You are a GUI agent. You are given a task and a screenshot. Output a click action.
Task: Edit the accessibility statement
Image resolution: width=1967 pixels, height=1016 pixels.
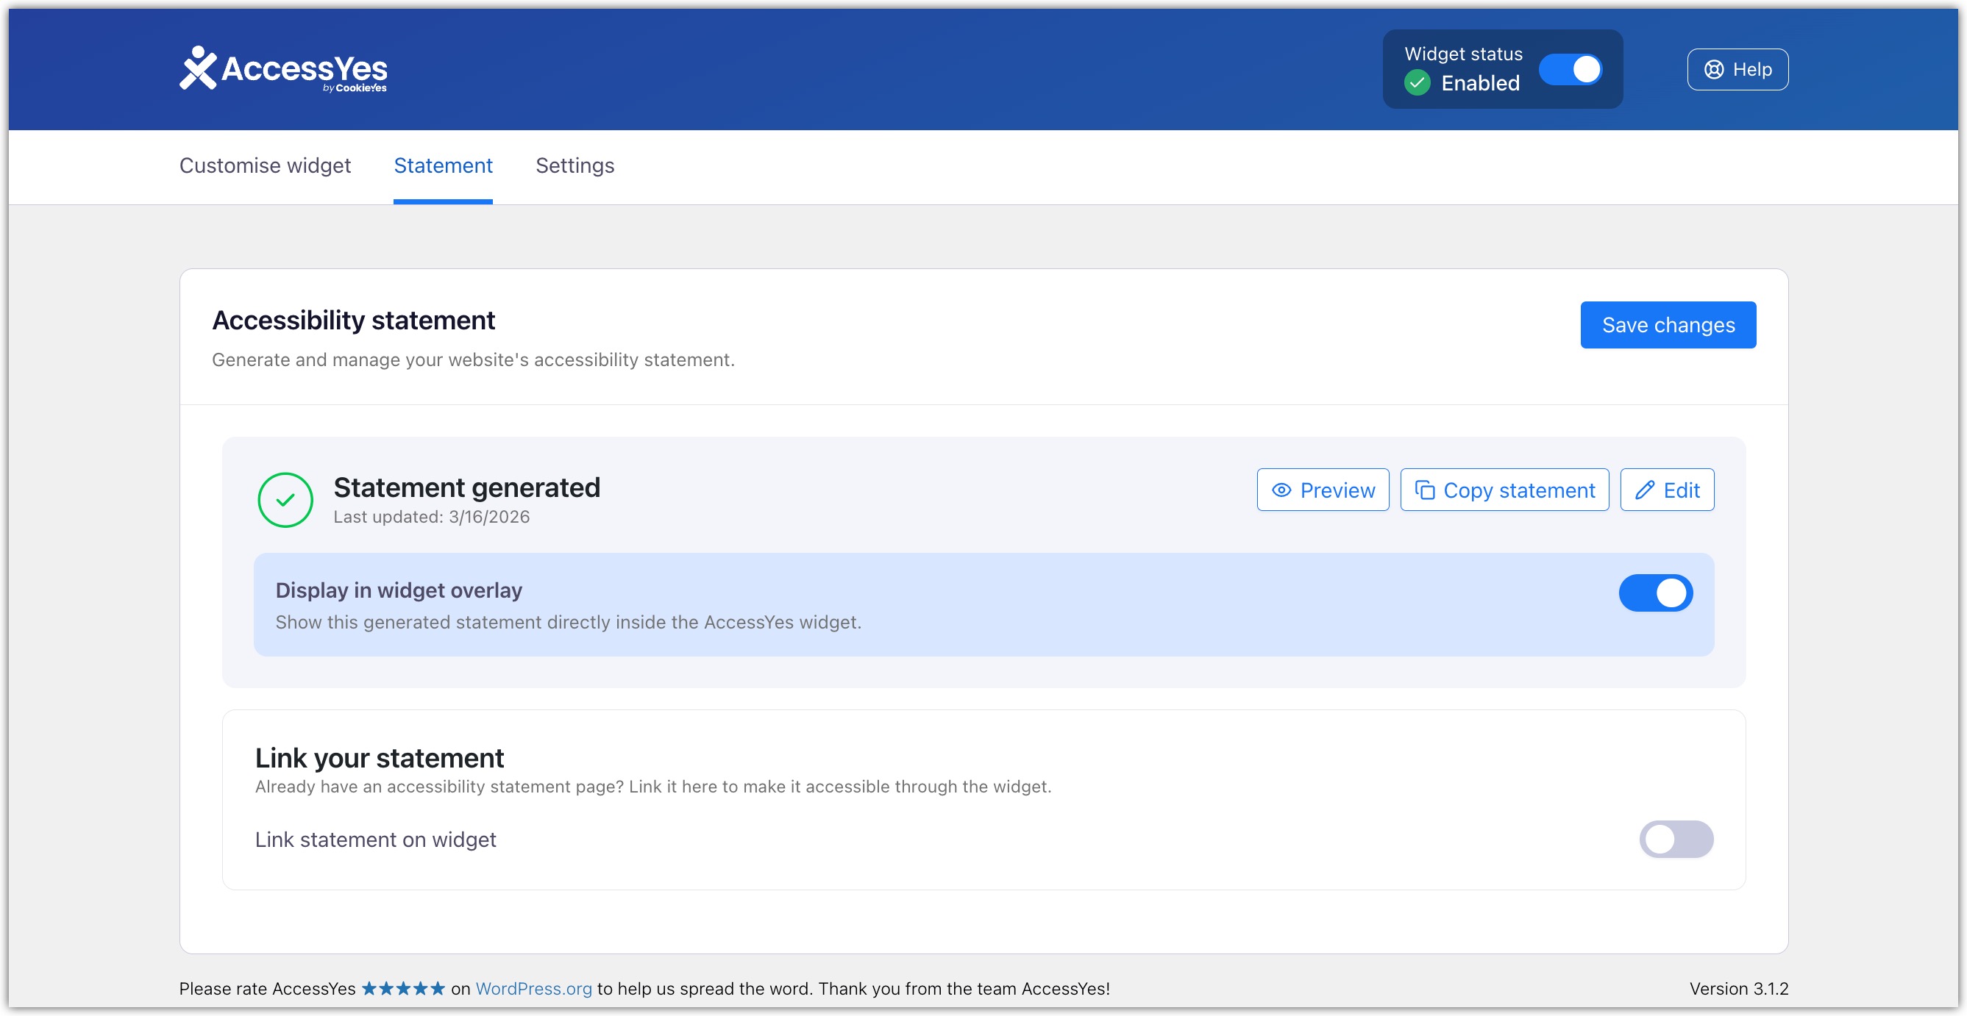click(x=1667, y=490)
